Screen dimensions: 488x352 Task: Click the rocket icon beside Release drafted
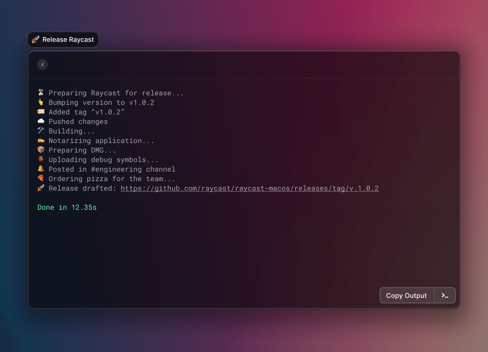[x=41, y=188]
